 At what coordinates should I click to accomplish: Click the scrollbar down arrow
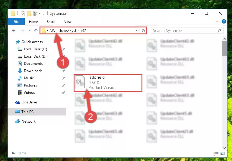click(x=224, y=148)
